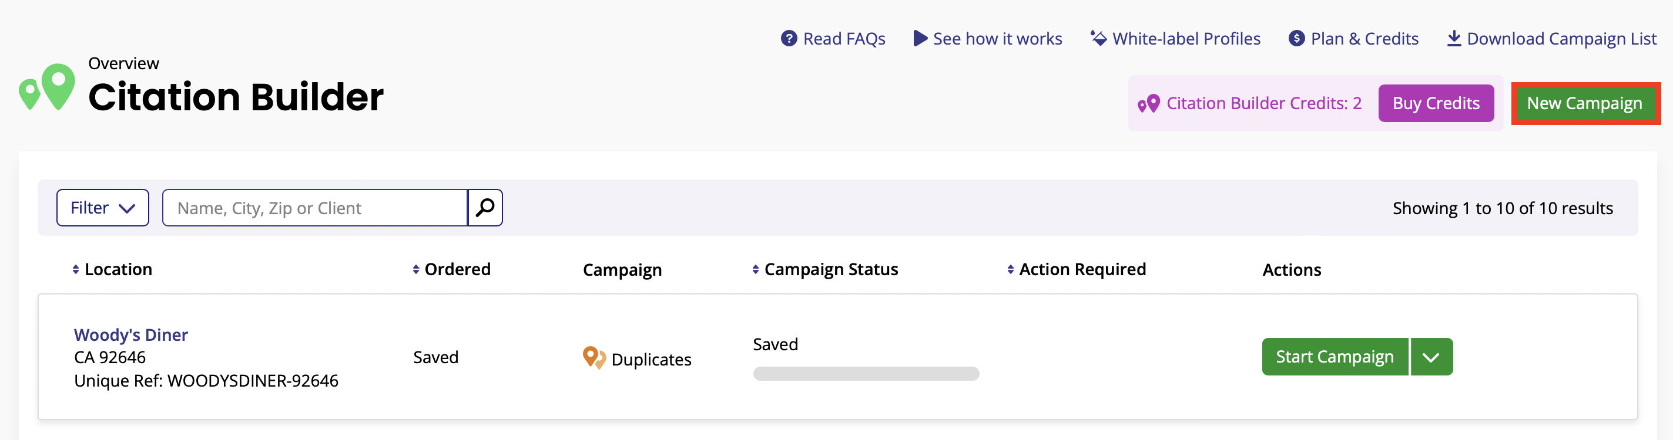Screen dimensions: 1673x440
Task: Create a New Campaign
Action: coord(1584,103)
